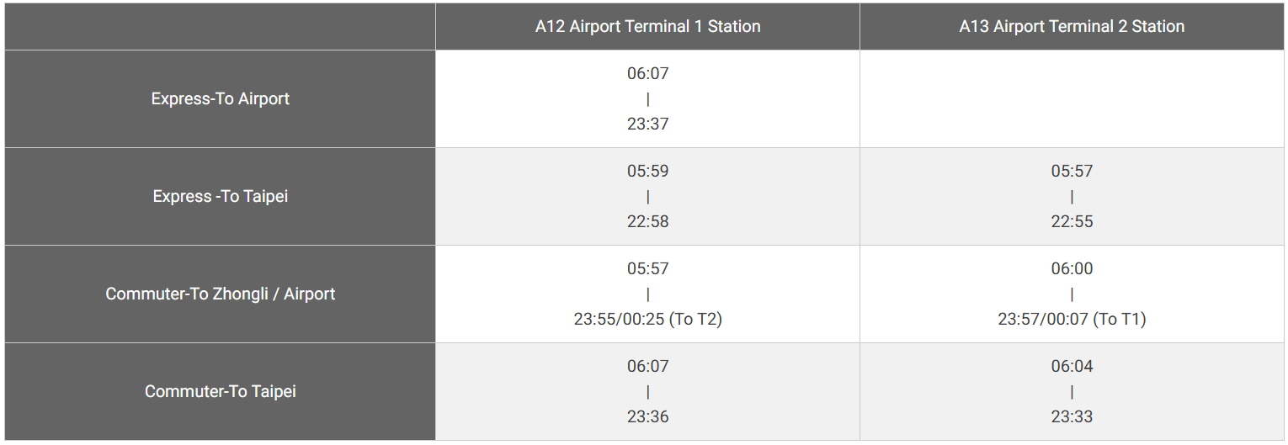Select the Express -To Taipei row label

(x=220, y=196)
